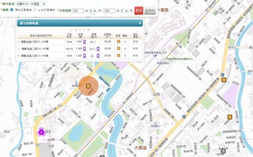Open the start month dropdown
Screen dimensions: 253x157
pyautogui.click(x=93, y=11)
